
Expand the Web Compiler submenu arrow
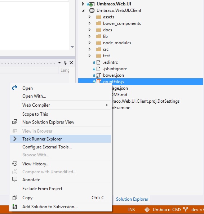107,105
